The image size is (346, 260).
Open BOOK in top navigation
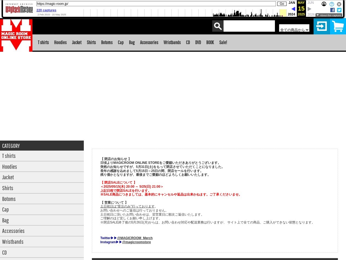click(x=210, y=43)
